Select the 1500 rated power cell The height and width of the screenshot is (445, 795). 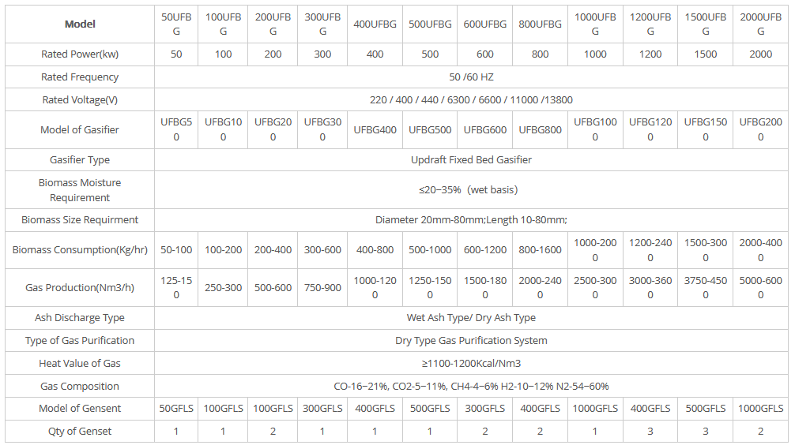click(x=705, y=54)
